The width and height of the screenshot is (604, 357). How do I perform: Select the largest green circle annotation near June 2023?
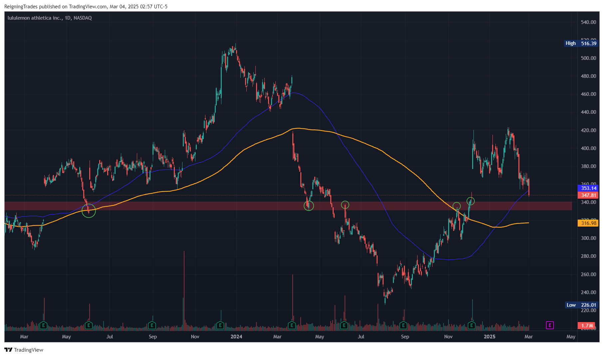pyautogui.click(x=89, y=211)
